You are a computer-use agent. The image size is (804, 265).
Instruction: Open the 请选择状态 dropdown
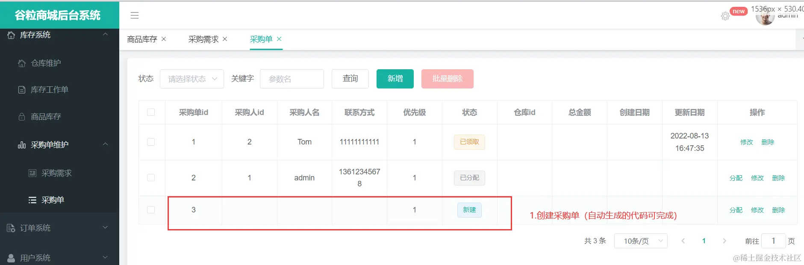point(192,79)
